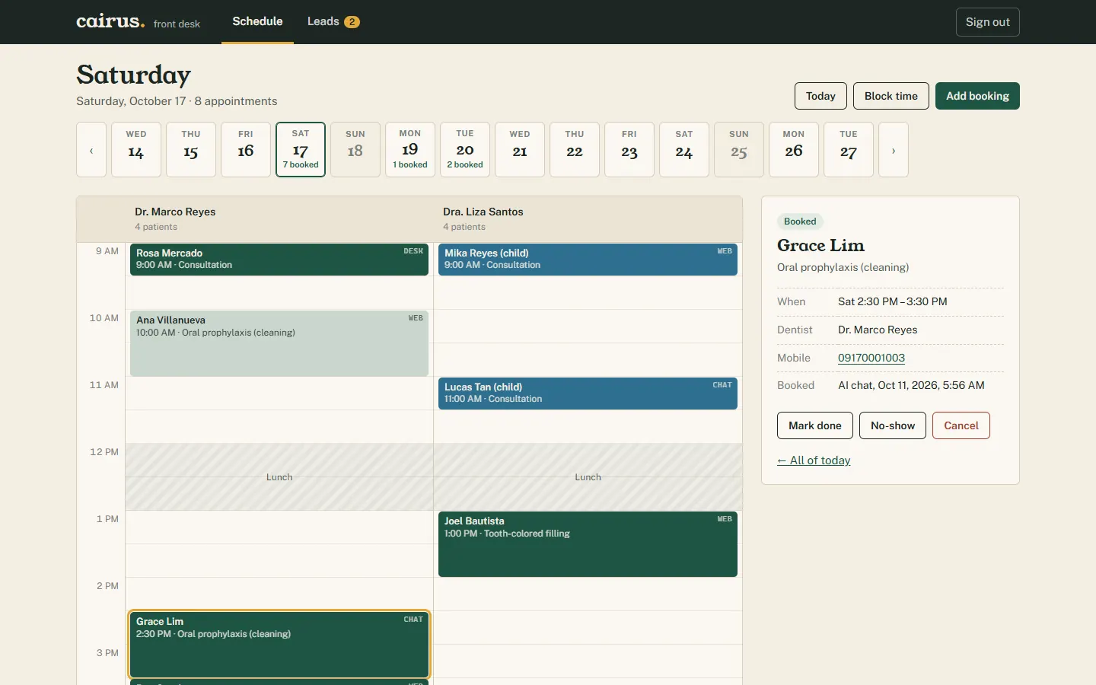This screenshot has width=1096, height=685.
Task: Advance dates with right chevron
Action: [x=894, y=150]
